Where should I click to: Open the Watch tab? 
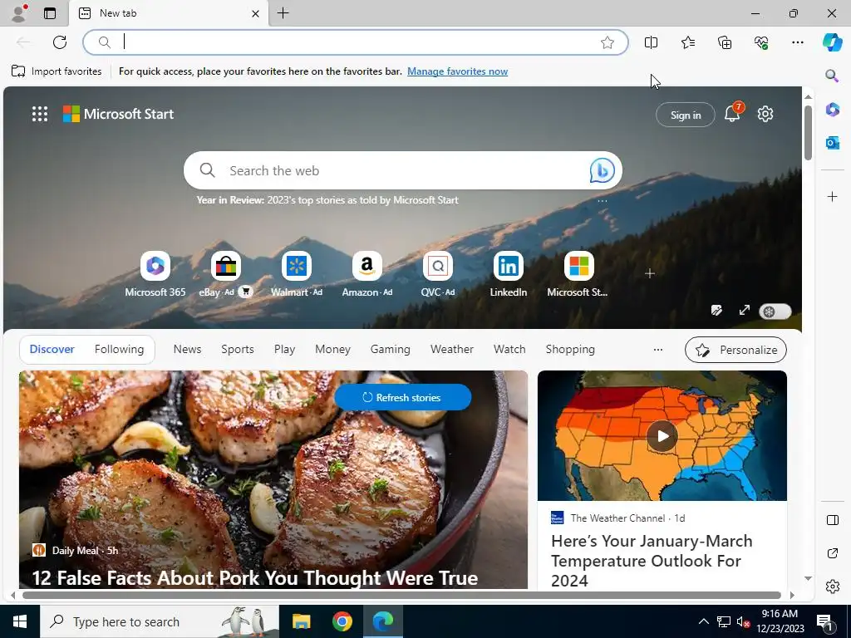tap(509, 350)
